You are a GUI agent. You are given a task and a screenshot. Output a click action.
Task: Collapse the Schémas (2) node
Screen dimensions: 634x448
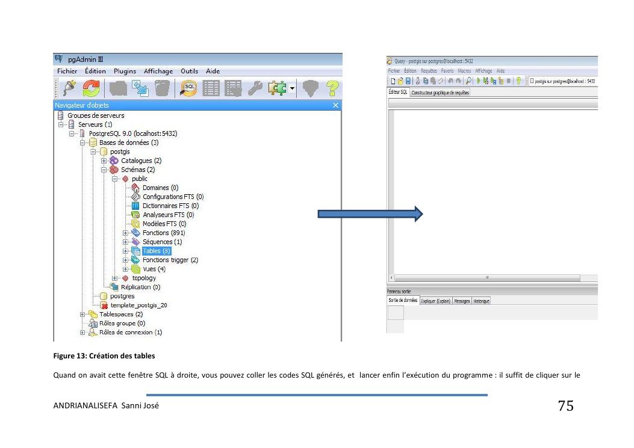click(104, 170)
